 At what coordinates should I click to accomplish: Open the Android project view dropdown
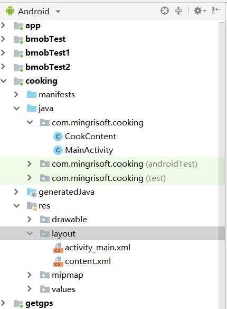[33, 11]
